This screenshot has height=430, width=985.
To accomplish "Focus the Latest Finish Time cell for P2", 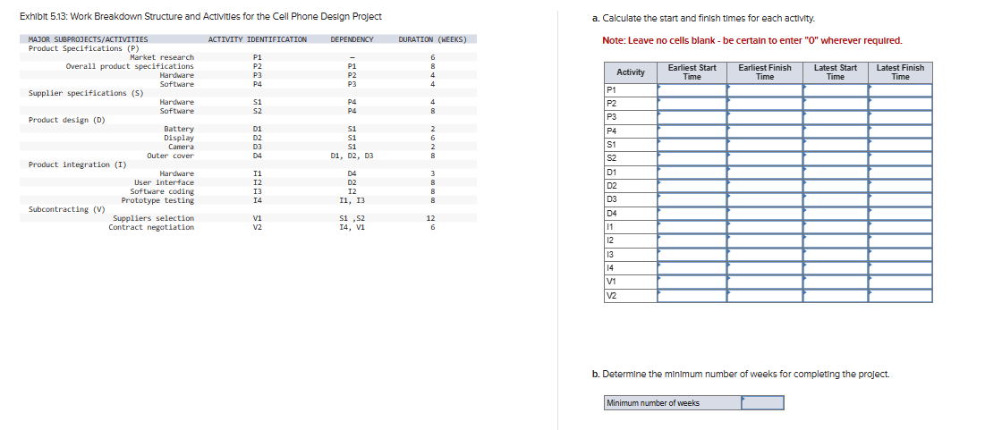I will [901, 104].
